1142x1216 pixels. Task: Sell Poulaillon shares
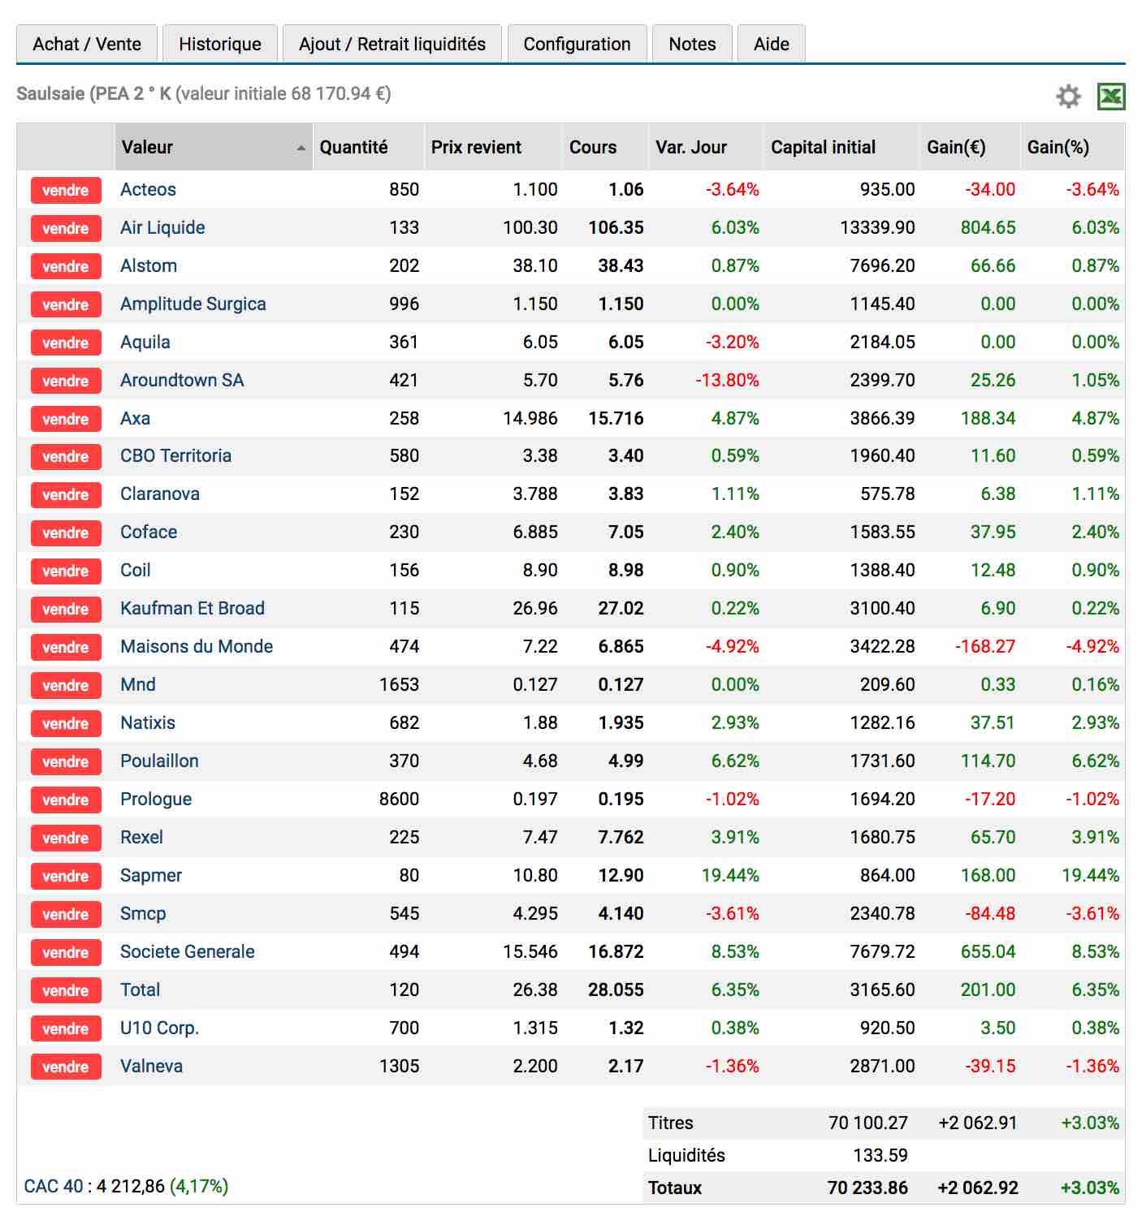pyautogui.click(x=66, y=761)
